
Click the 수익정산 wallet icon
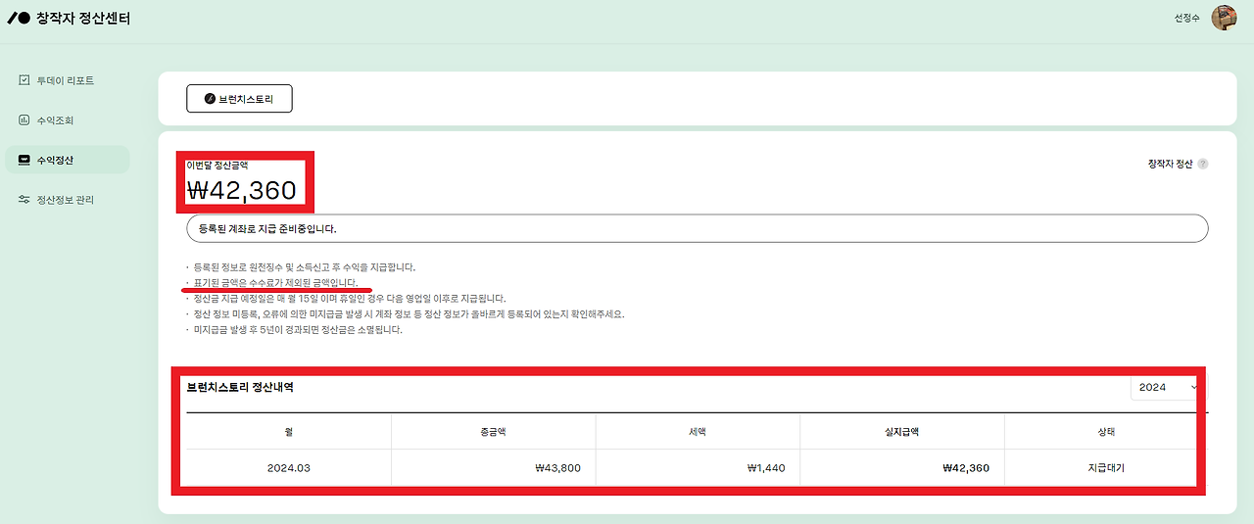click(x=24, y=160)
